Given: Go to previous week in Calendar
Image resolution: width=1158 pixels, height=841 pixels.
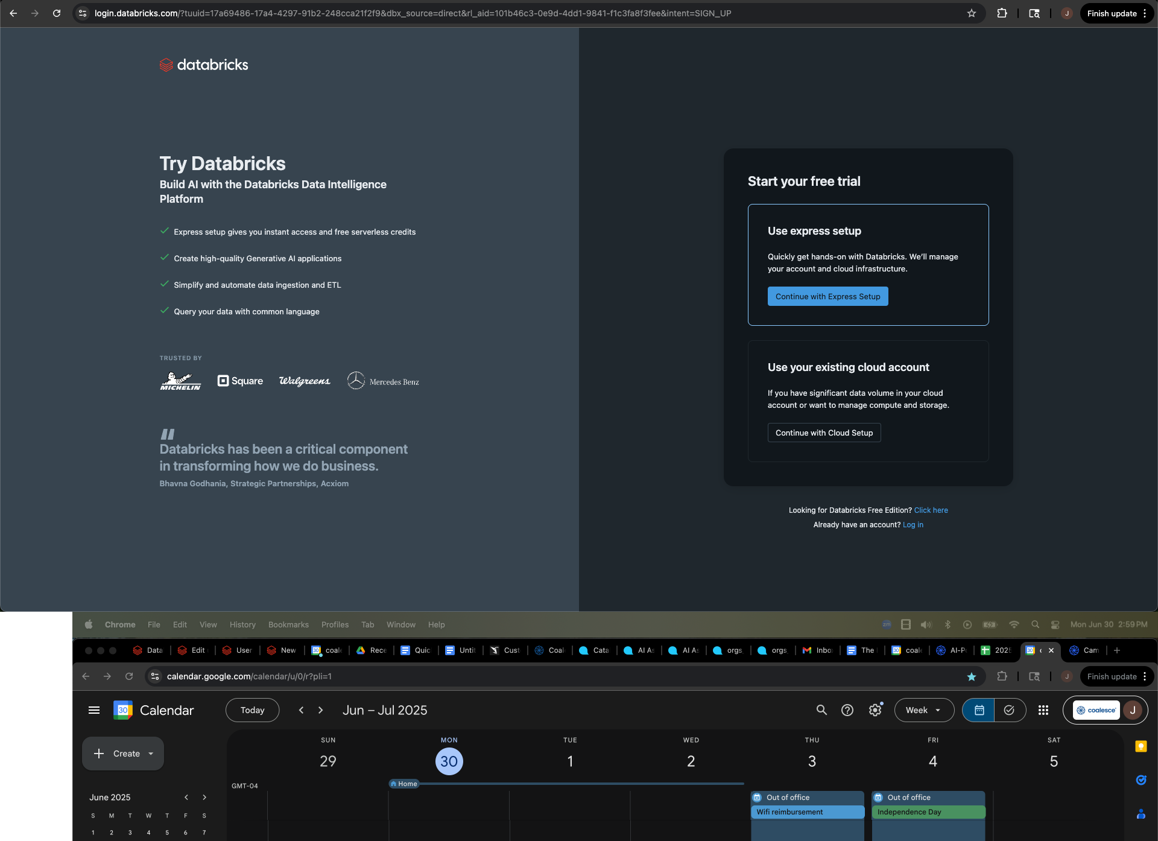Looking at the screenshot, I should click(x=301, y=710).
